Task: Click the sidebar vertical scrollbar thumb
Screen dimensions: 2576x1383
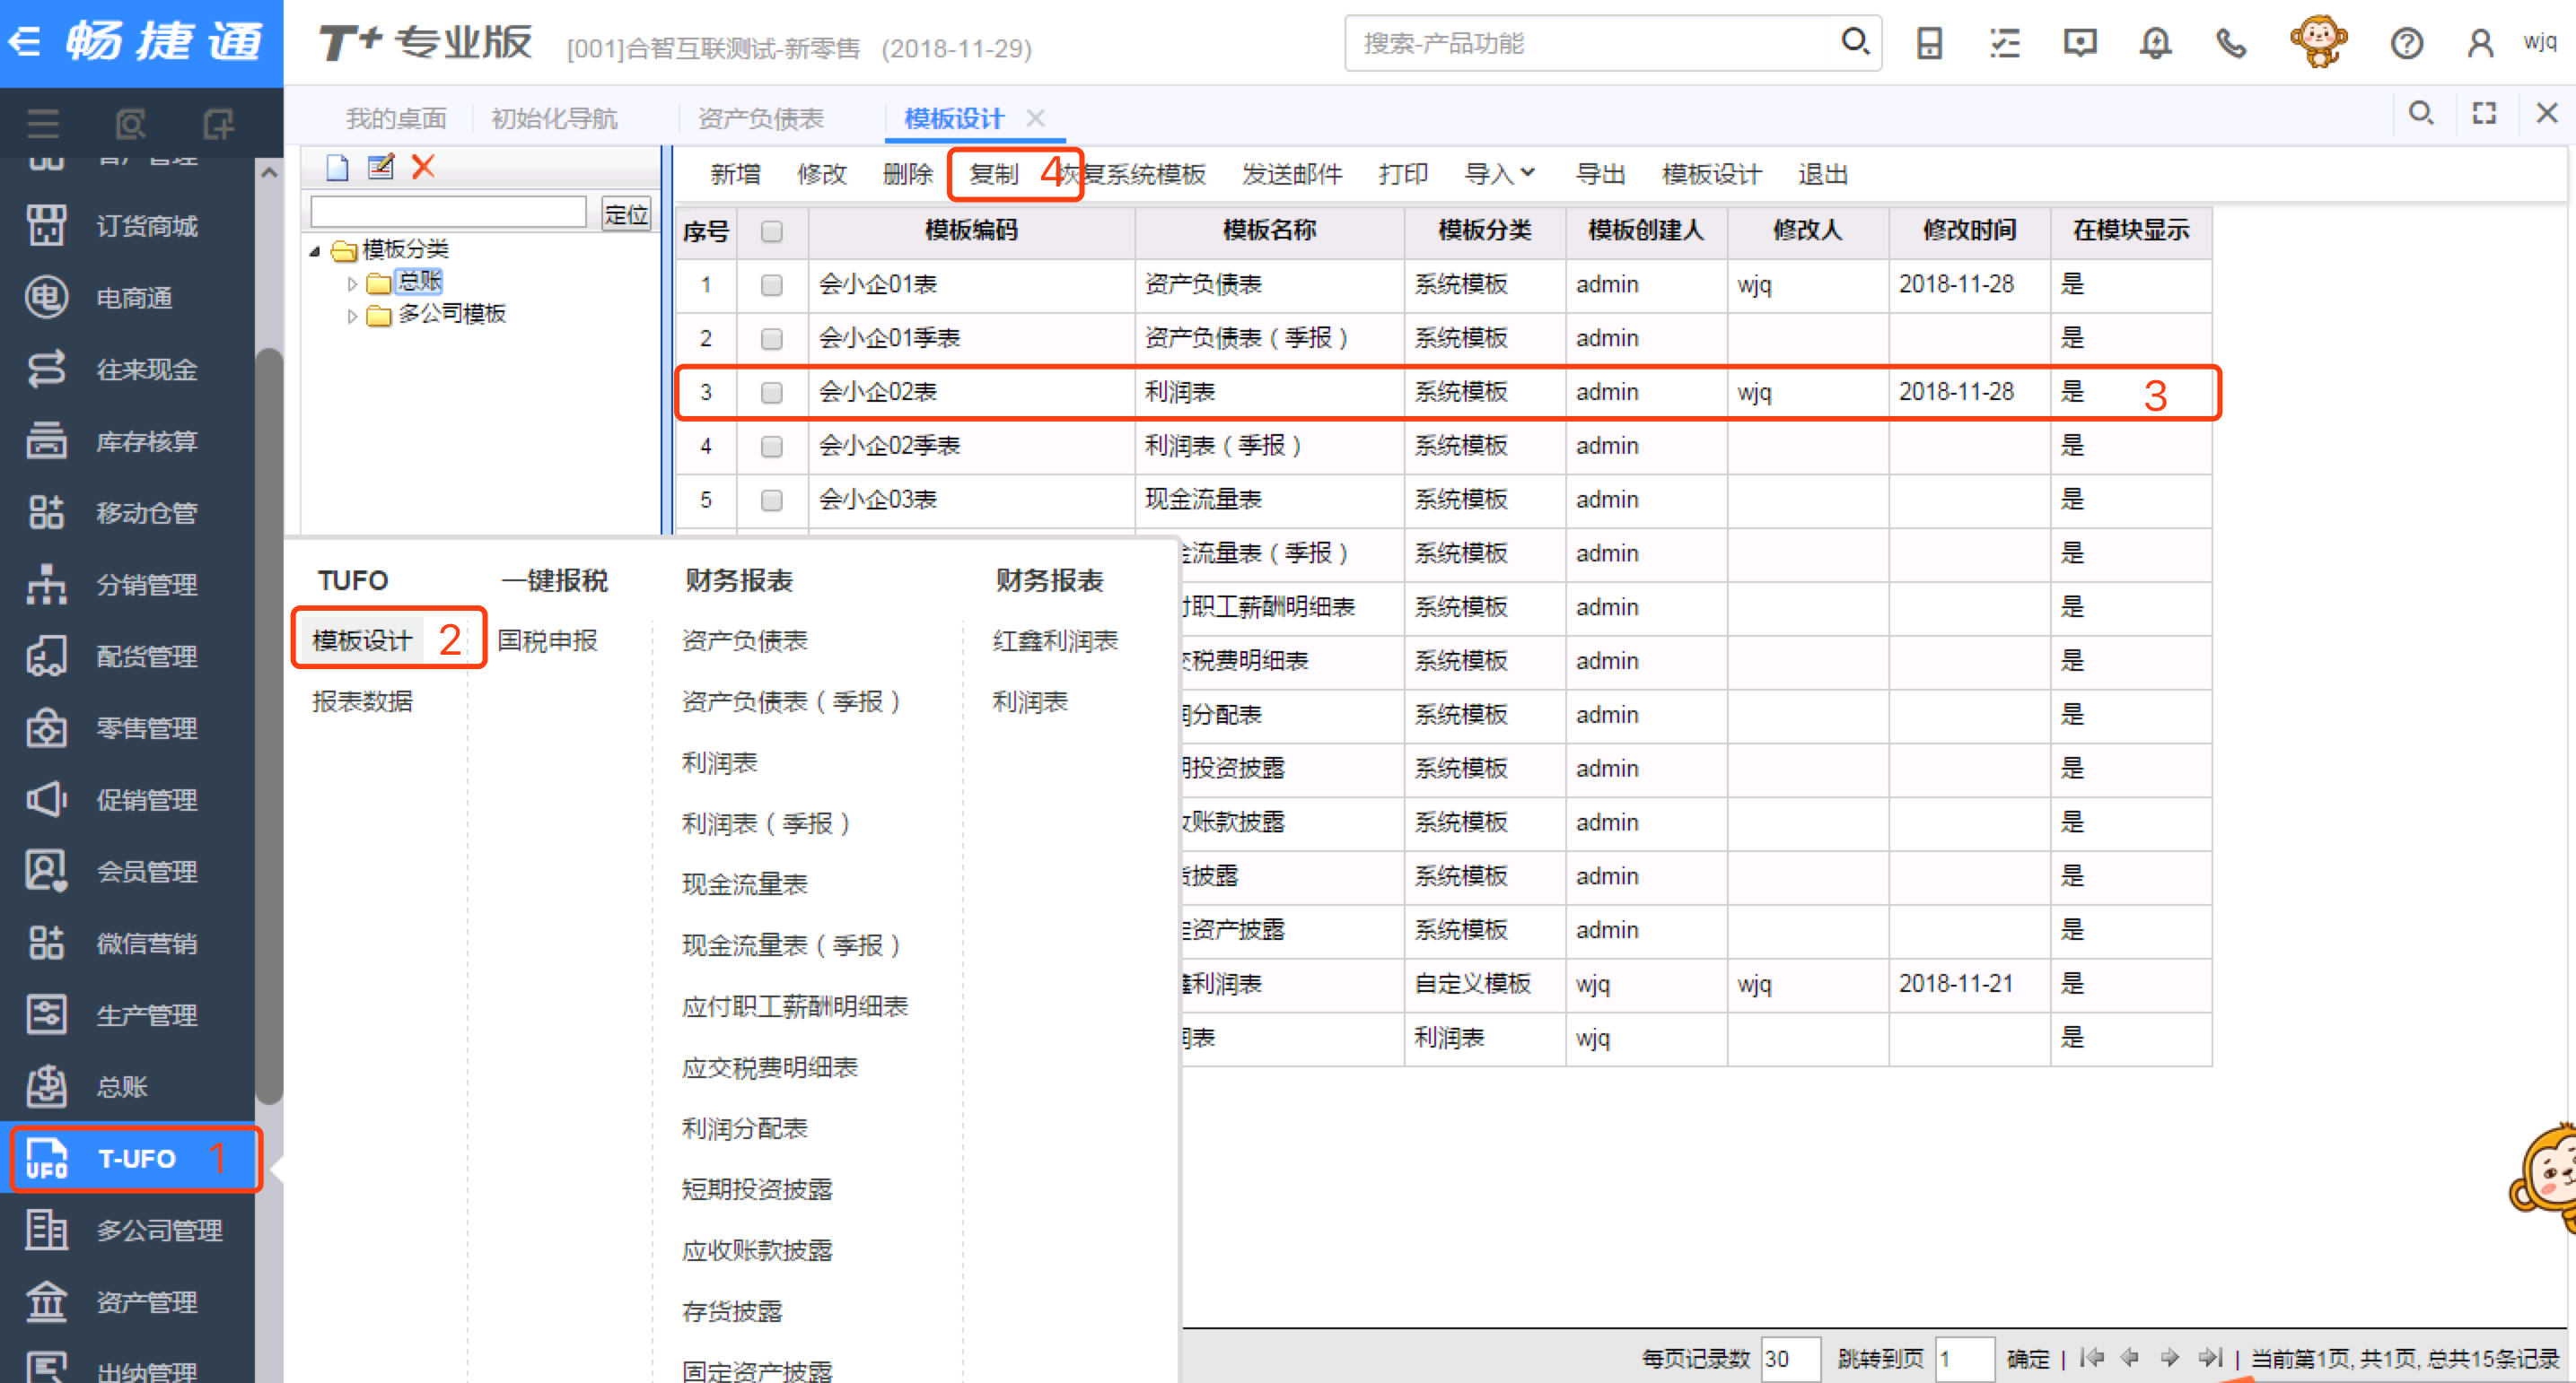Action: pos(268,725)
